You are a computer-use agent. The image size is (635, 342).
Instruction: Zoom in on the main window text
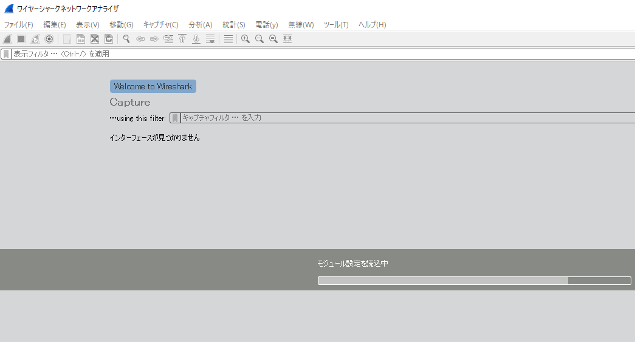click(245, 39)
